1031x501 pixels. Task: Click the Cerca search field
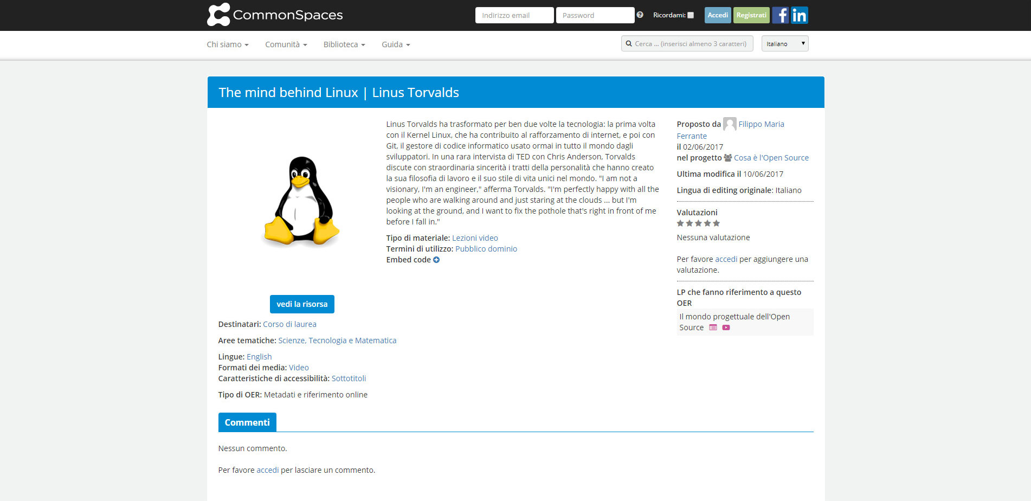(x=687, y=43)
